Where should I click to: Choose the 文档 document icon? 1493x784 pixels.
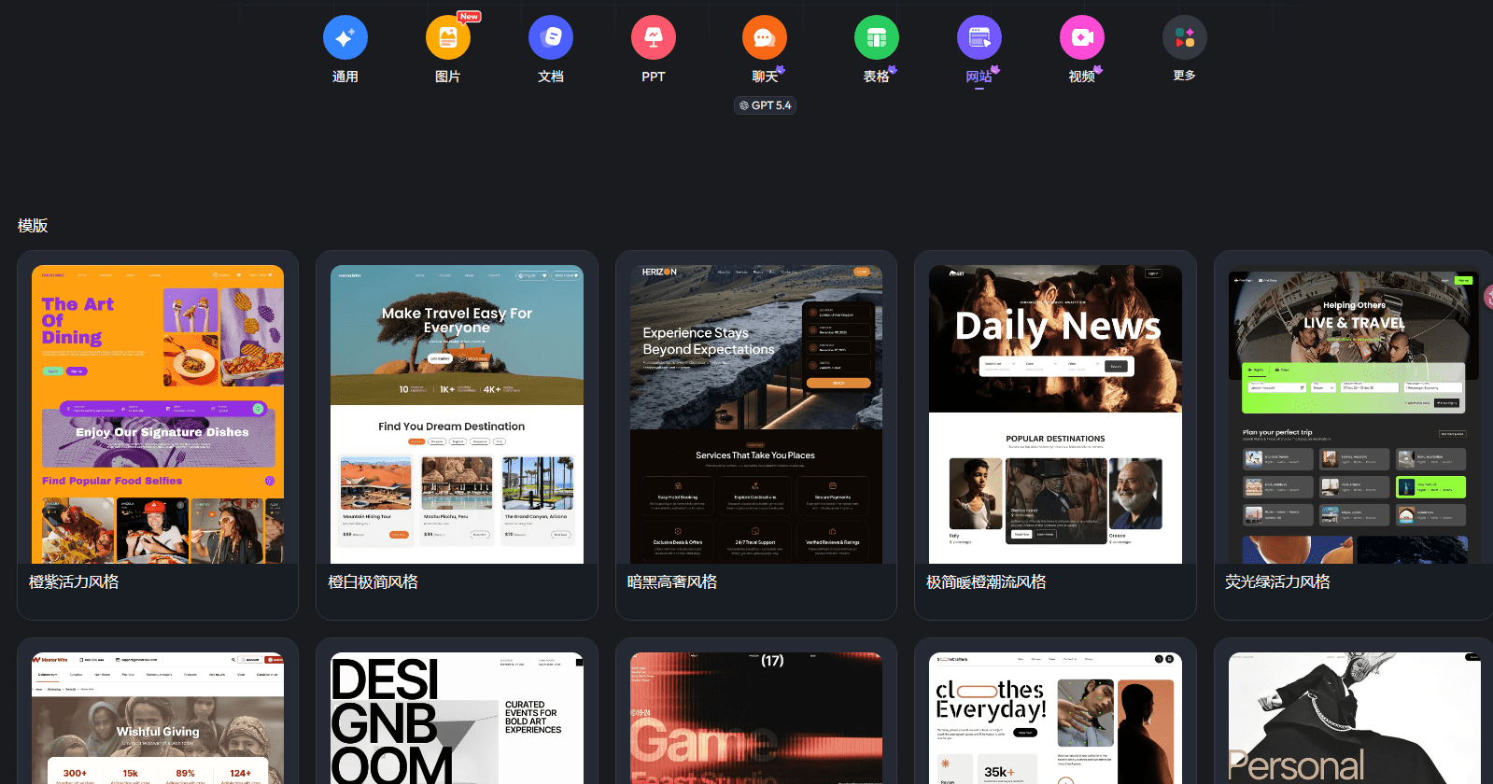coord(550,38)
